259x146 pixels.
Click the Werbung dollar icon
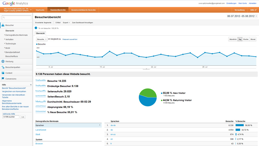(3, 61)
